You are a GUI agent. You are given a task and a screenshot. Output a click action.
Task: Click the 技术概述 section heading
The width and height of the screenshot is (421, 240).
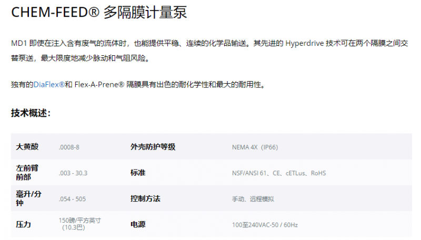point(31,113)
